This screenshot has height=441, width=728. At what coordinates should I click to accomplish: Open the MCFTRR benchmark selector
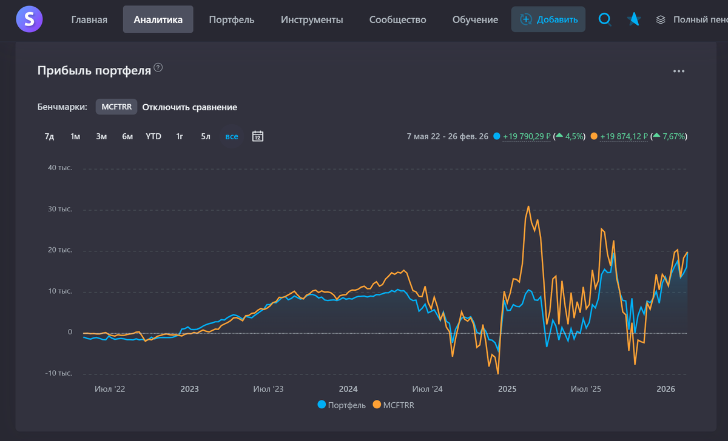point(116,107)
